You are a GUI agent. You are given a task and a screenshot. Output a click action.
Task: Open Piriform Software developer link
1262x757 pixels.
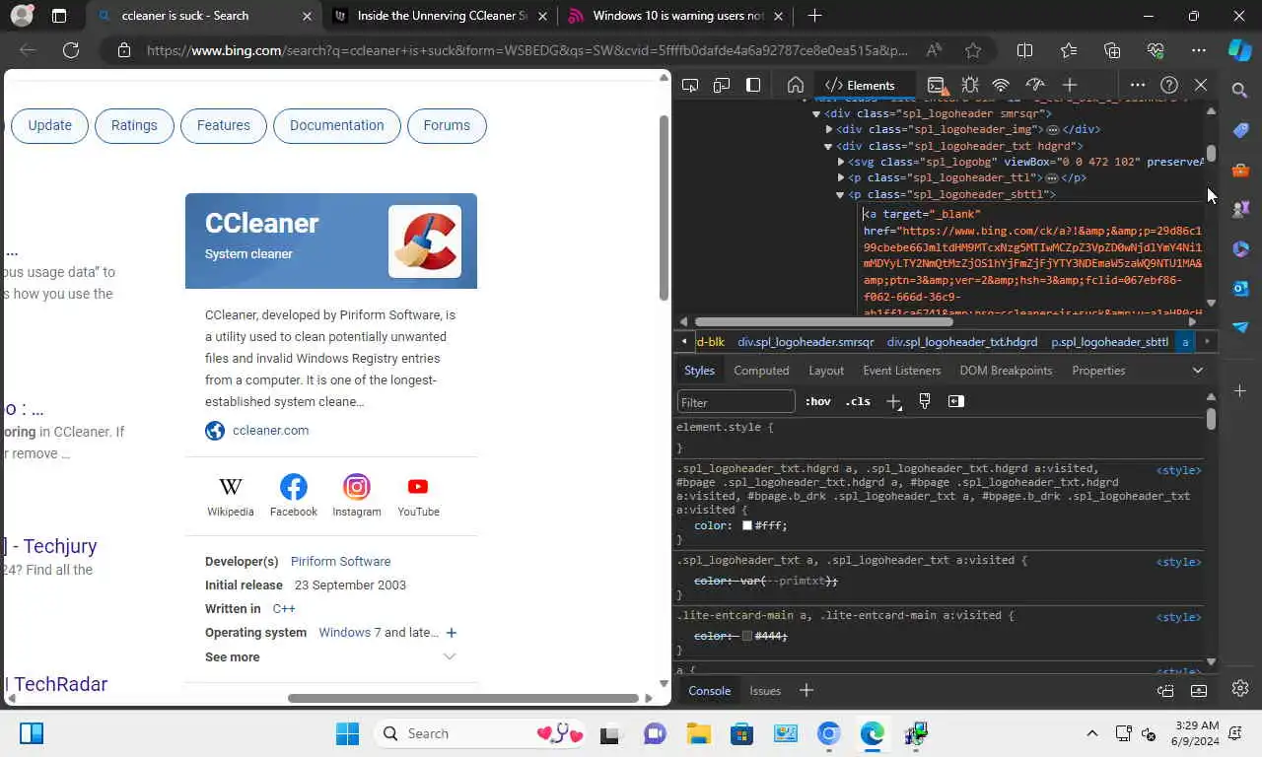click(340, 561)
